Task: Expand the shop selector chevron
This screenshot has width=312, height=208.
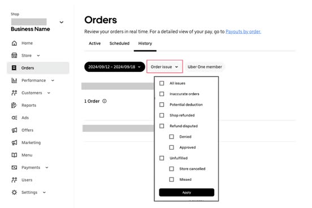Action: coord(62,22)
